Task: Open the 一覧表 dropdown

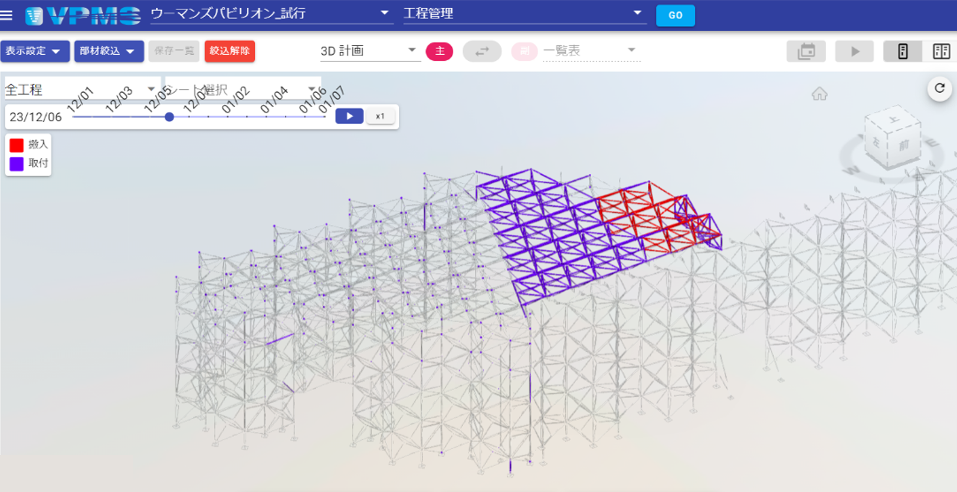Action: click(591, 51)
